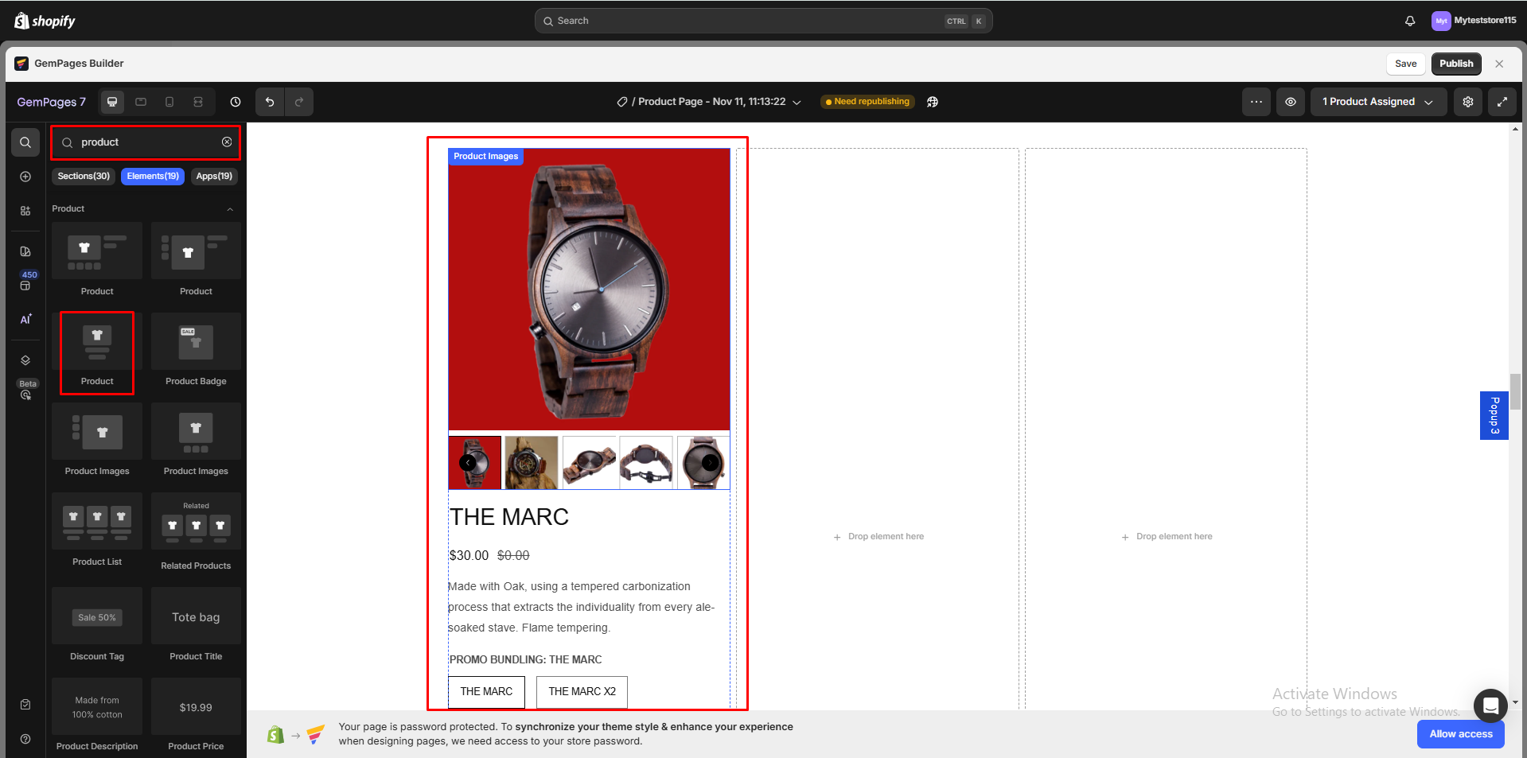Clear the product search field
The image size is (1527, 758).
227,142
